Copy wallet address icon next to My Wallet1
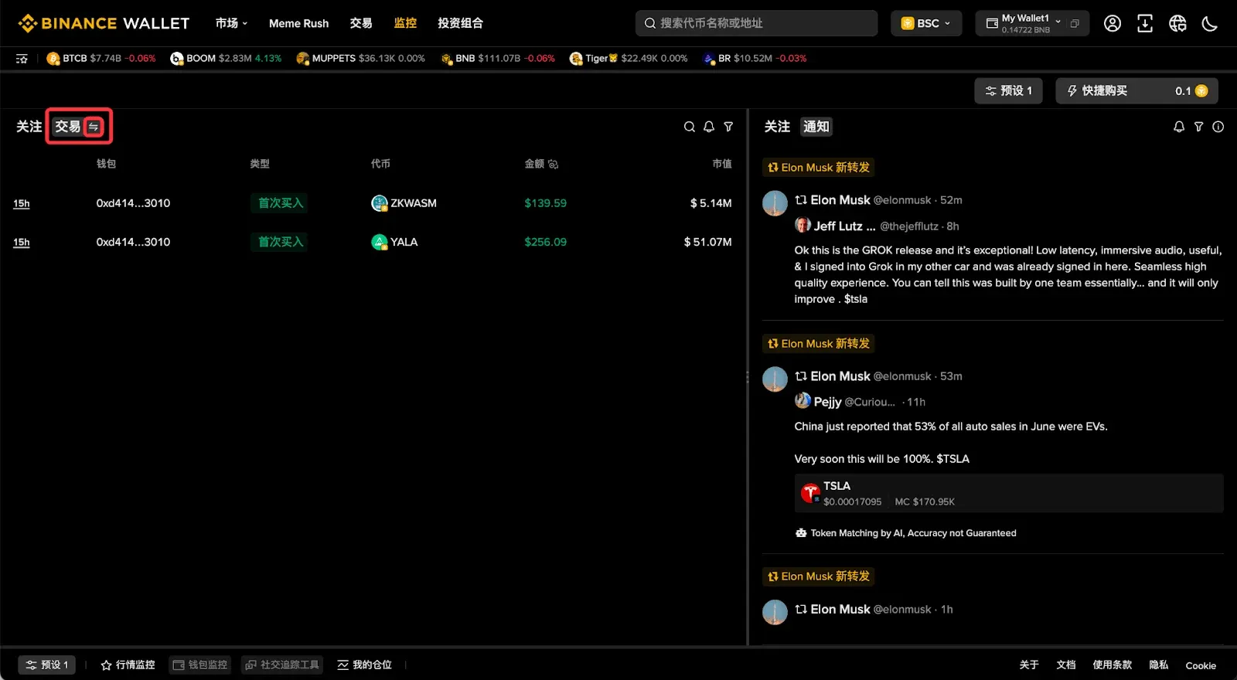1237x680 pixels. click(x=1075, y=23)
